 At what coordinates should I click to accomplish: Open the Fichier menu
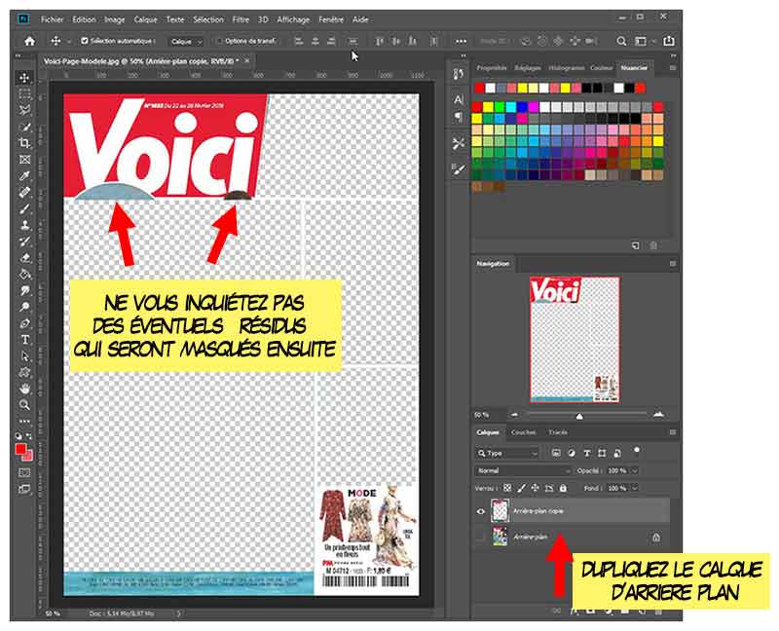52,19
